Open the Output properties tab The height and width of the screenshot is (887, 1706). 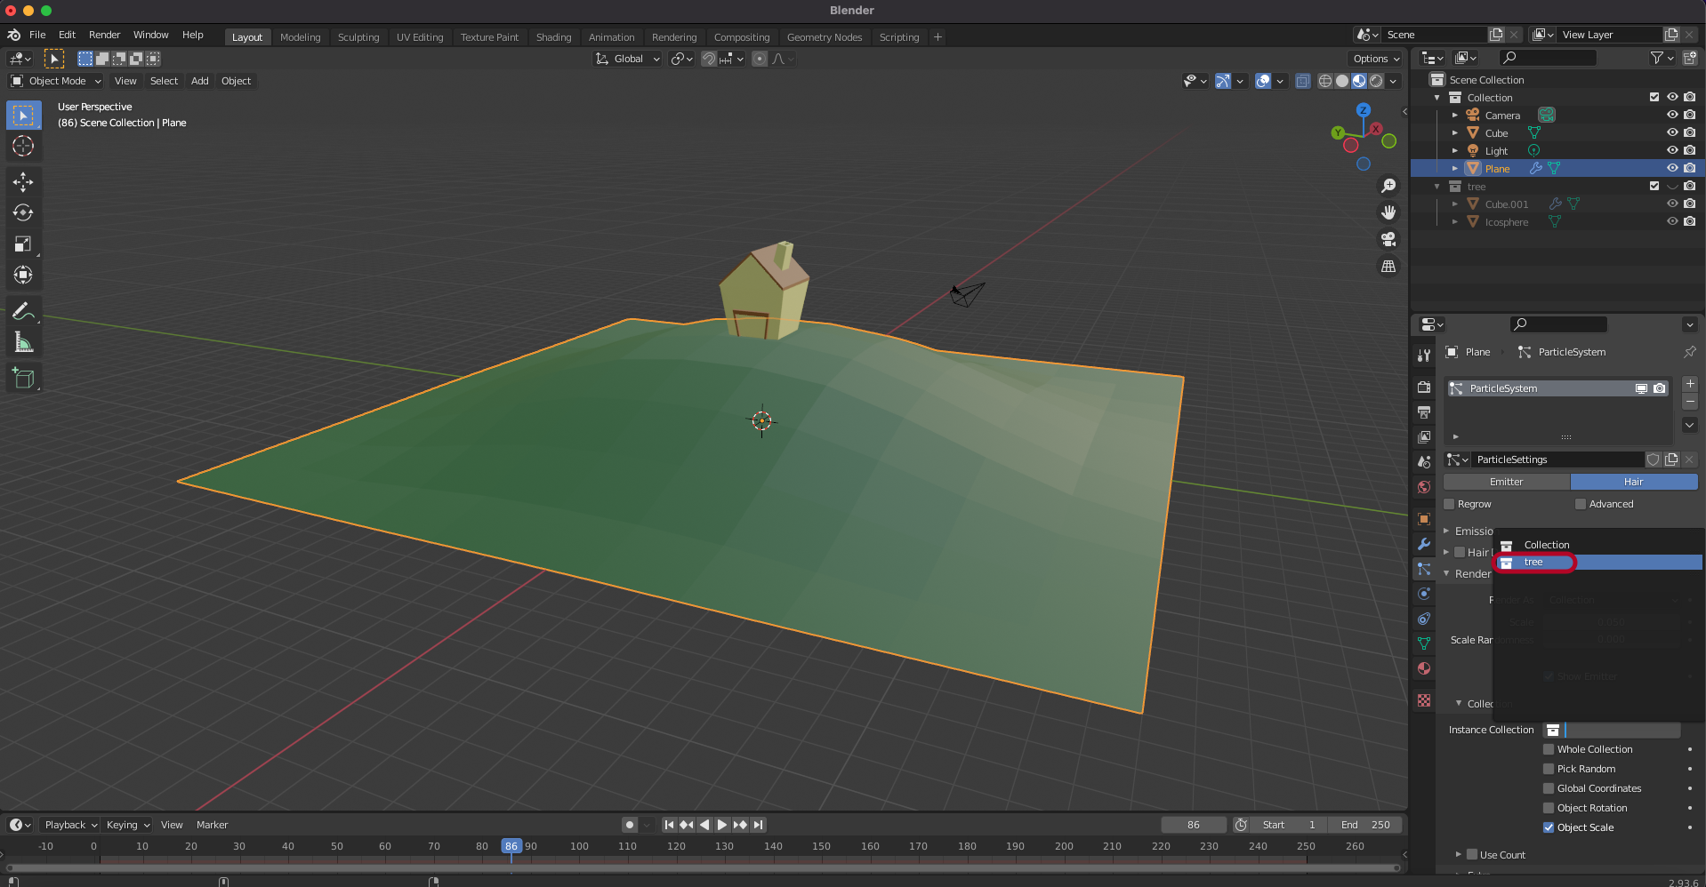pyautogui.click(x=1424, y=412)
